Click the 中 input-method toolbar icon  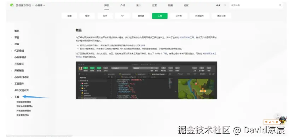click(x=266, y=122)
